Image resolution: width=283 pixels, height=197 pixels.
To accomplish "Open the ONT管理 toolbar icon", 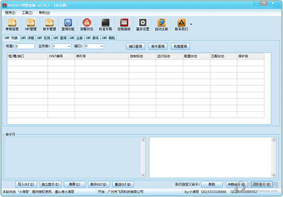I will 31,25.
